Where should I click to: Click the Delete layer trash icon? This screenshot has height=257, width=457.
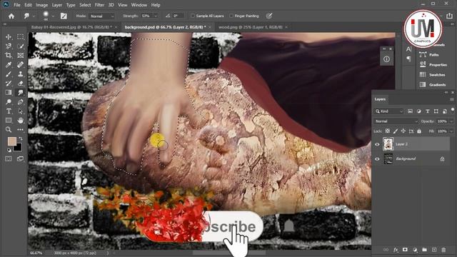tap(443, 250)
